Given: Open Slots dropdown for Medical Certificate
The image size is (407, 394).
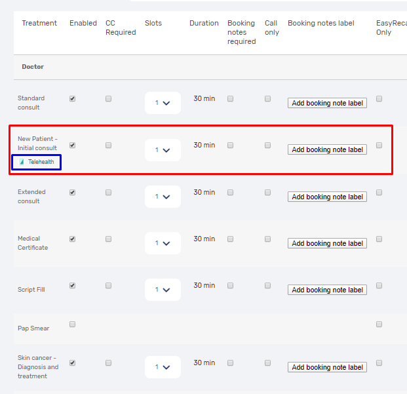Looking at the screenshot, I should (163, 243).
